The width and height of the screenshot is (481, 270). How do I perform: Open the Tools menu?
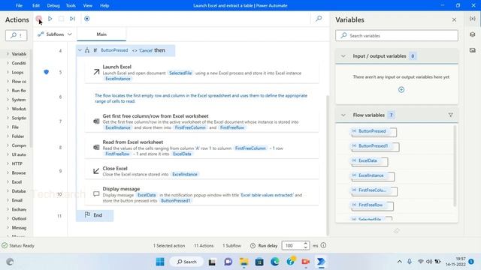pyautogui.click(x=71, y=5)
